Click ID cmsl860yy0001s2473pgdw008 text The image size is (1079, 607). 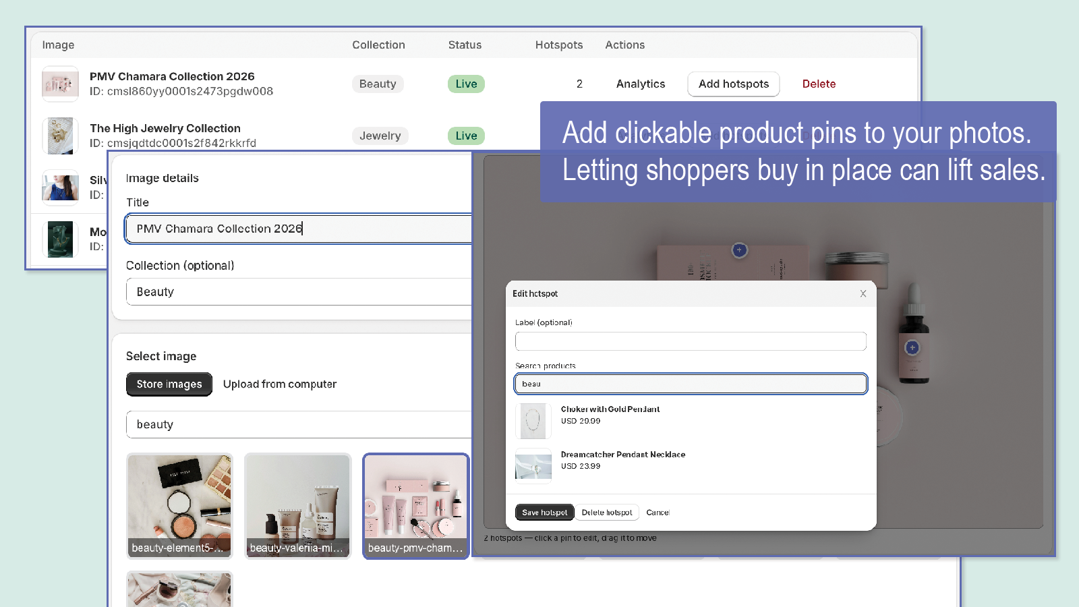coord(181,91)
